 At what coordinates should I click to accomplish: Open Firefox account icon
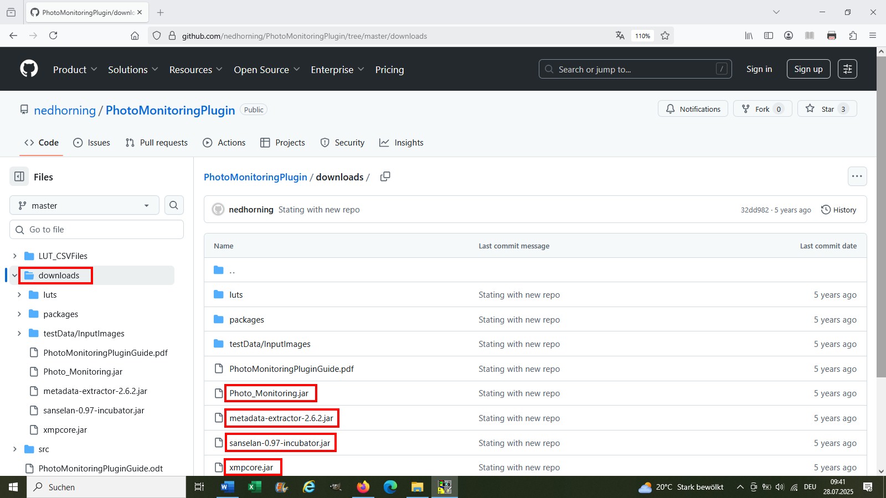pyautogui.click(x=789, y=35)
